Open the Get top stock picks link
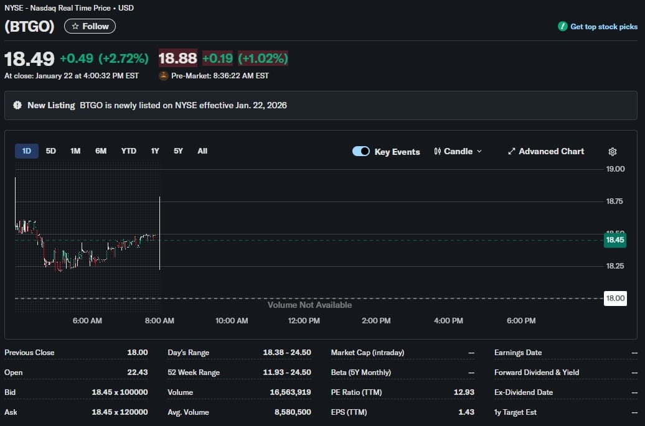 (603, 27)
